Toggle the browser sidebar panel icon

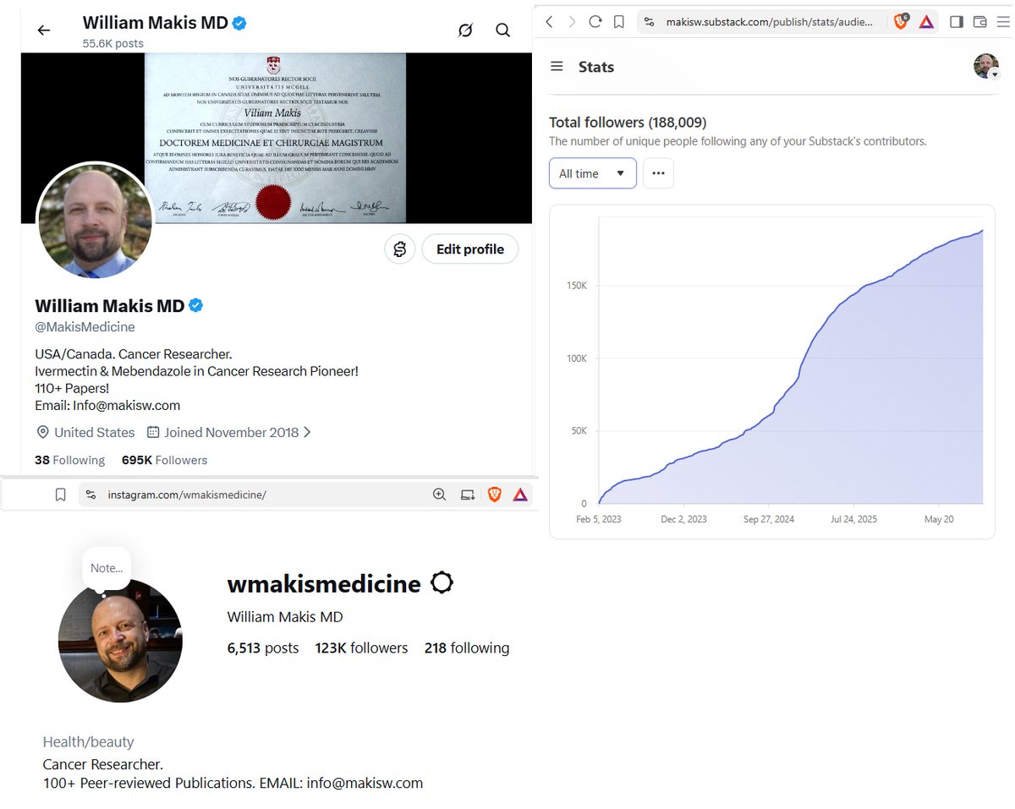pos(957,22)
